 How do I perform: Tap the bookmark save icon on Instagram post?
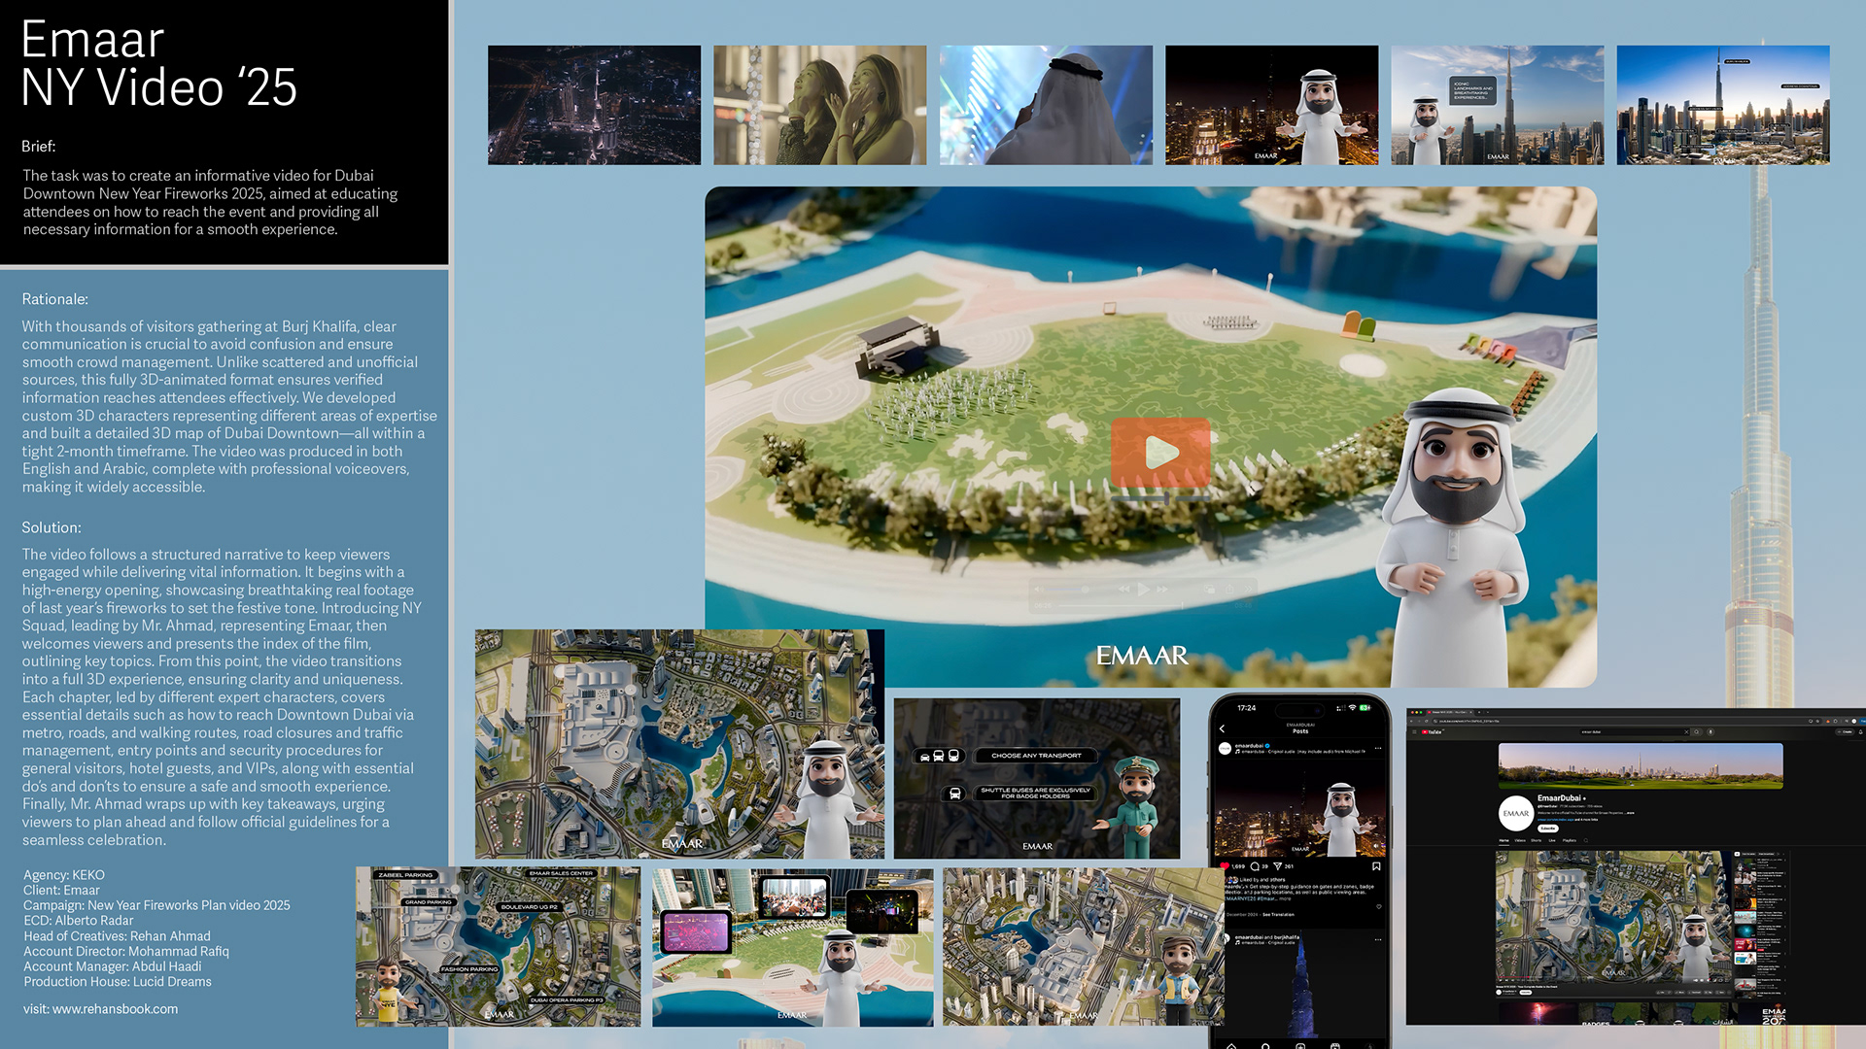[x=1376, y=866]
